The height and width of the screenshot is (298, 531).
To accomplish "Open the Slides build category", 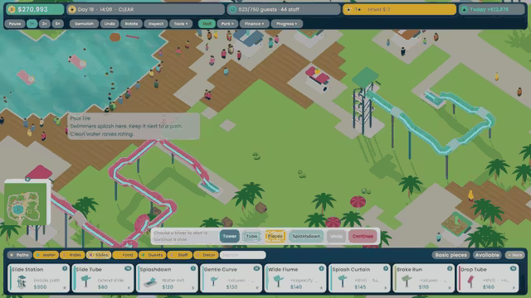I will coord(99,255).
